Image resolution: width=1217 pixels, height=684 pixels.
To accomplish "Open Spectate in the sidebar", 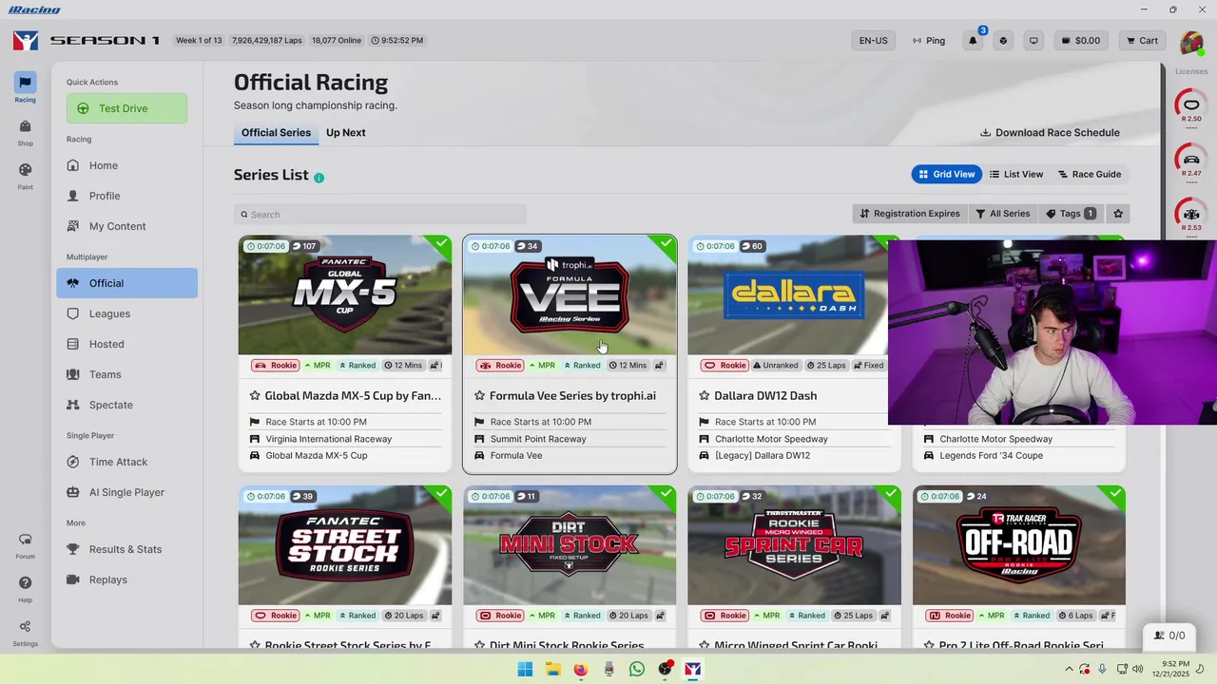I will (x=127, y=405).
